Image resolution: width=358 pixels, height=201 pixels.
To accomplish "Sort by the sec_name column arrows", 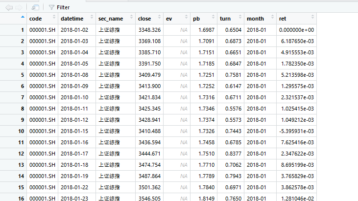I will click(x=131, y=19).
